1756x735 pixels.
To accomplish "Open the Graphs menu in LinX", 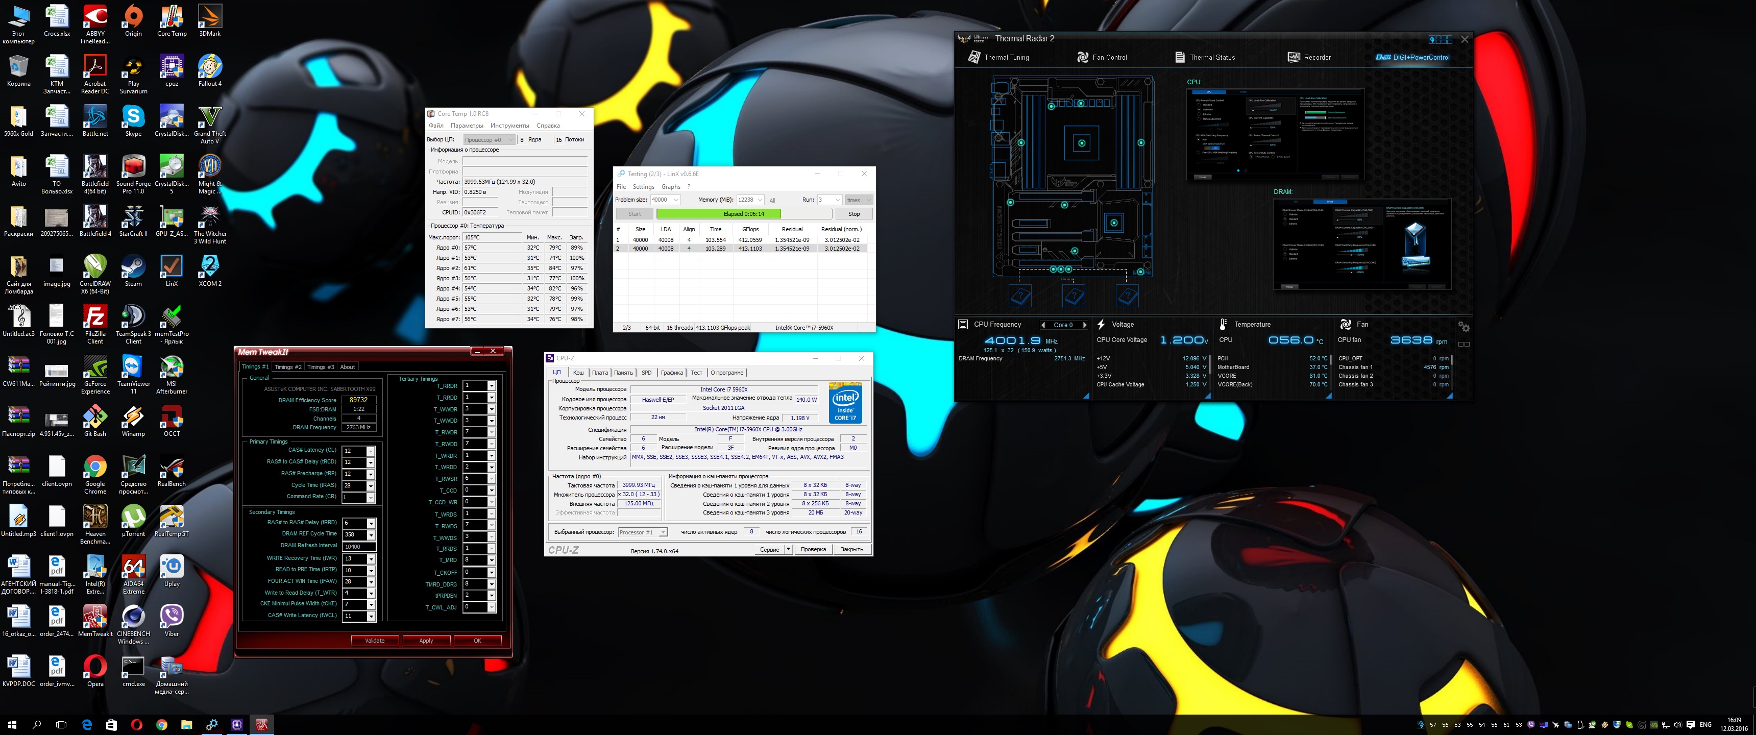I will coord(671,187).
